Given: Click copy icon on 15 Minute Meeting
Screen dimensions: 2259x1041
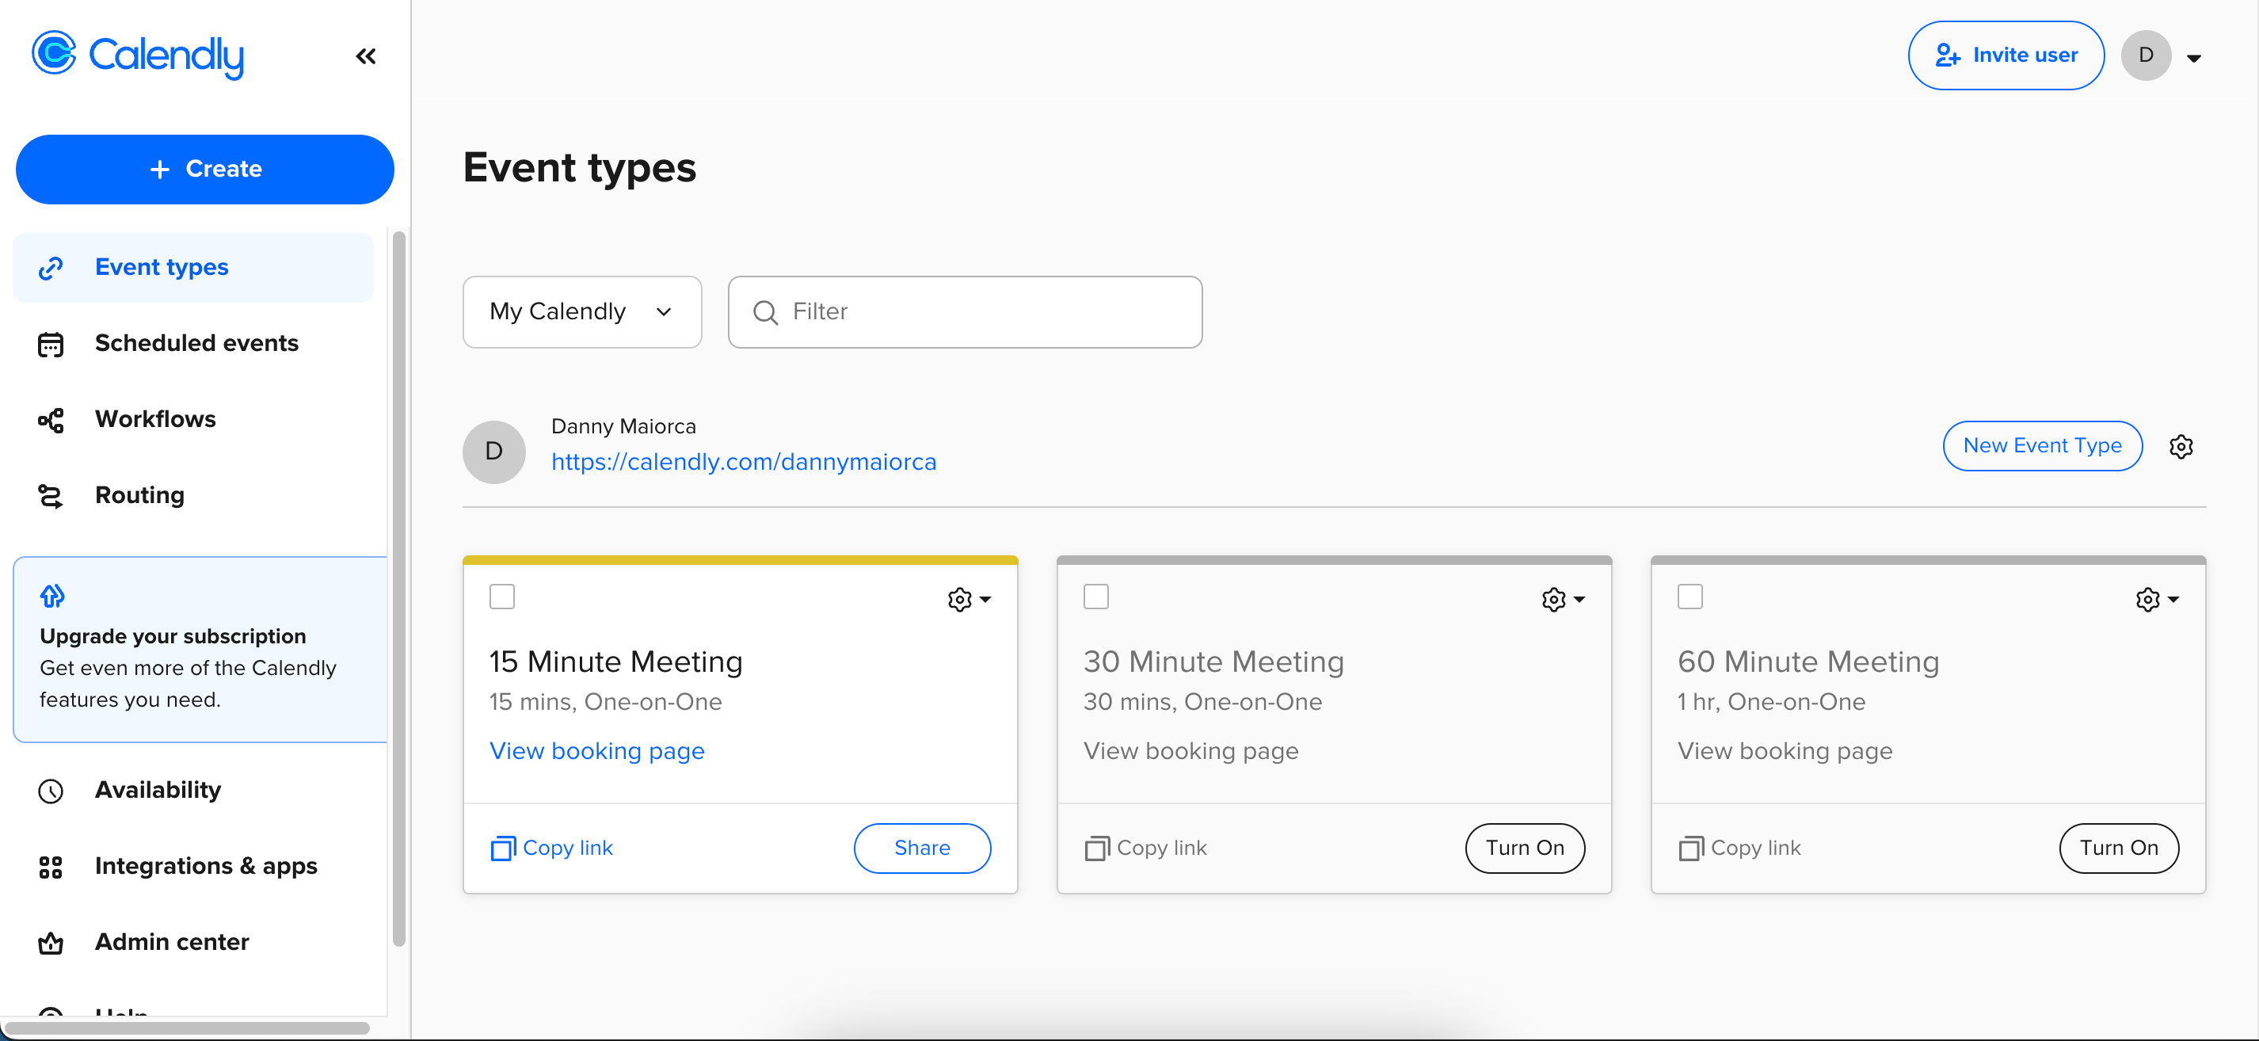Looking at the screenshot, I should [x=502, y=848].
